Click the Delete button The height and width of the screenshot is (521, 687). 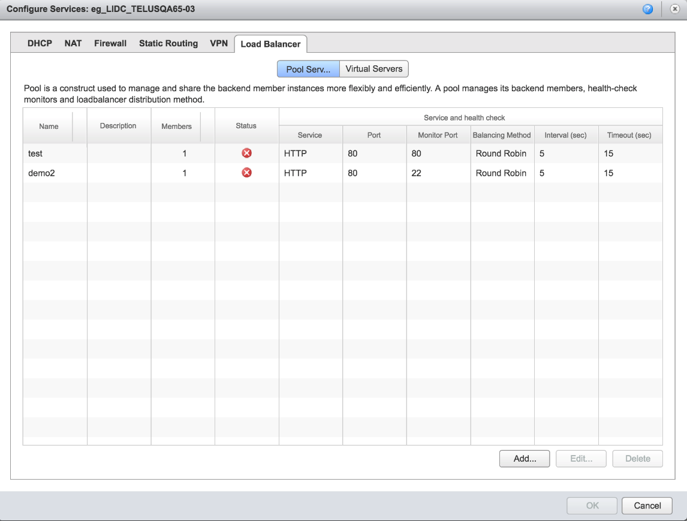[x=637, y=458]
